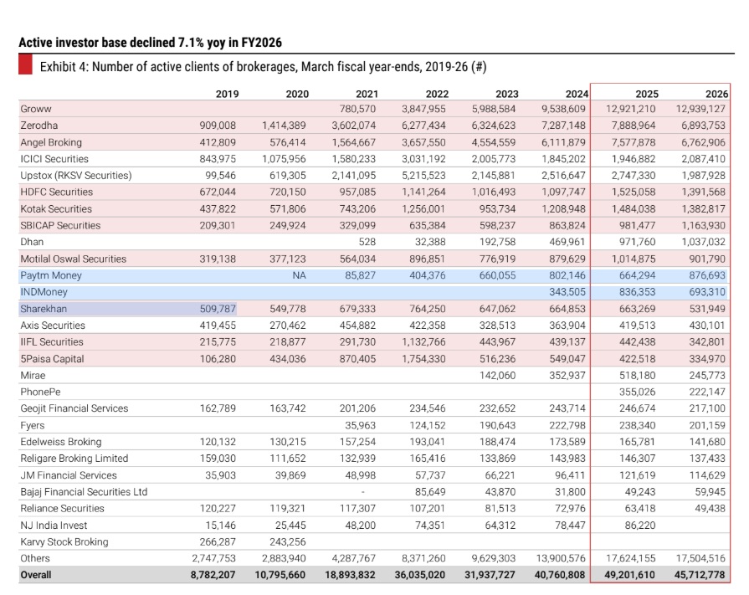
Task: Select the 2023 column header
Action: click(507, 94)
